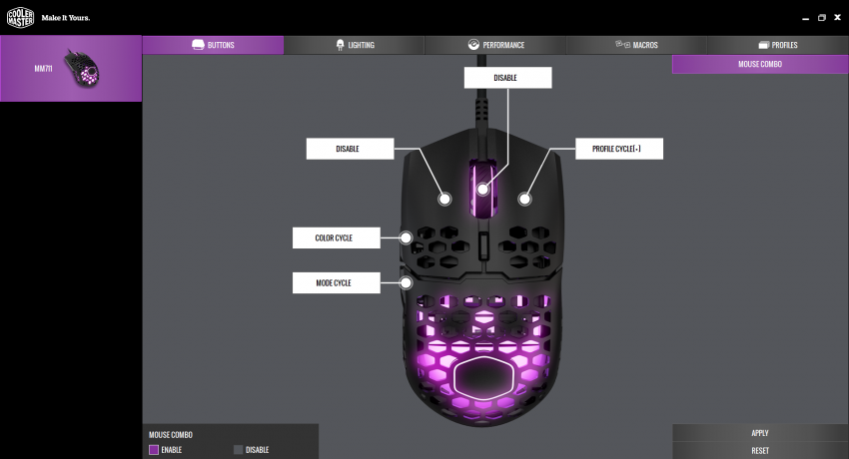Switch to the Profiles tab
Viewport: 849px width, 459px height.
point(777,45)
